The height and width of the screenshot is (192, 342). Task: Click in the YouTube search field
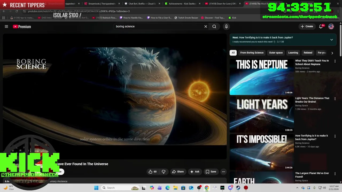coord(158,26)
